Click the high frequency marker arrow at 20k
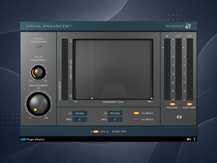The height and width of the screenshot is (163, 217). 151,98
